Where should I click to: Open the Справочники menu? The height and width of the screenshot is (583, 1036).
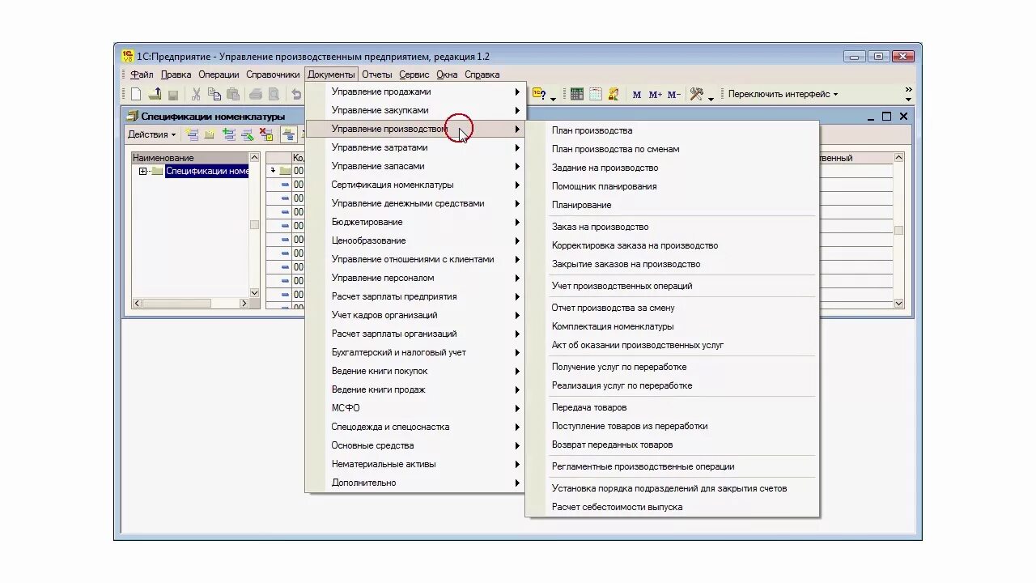click(273, 74)
